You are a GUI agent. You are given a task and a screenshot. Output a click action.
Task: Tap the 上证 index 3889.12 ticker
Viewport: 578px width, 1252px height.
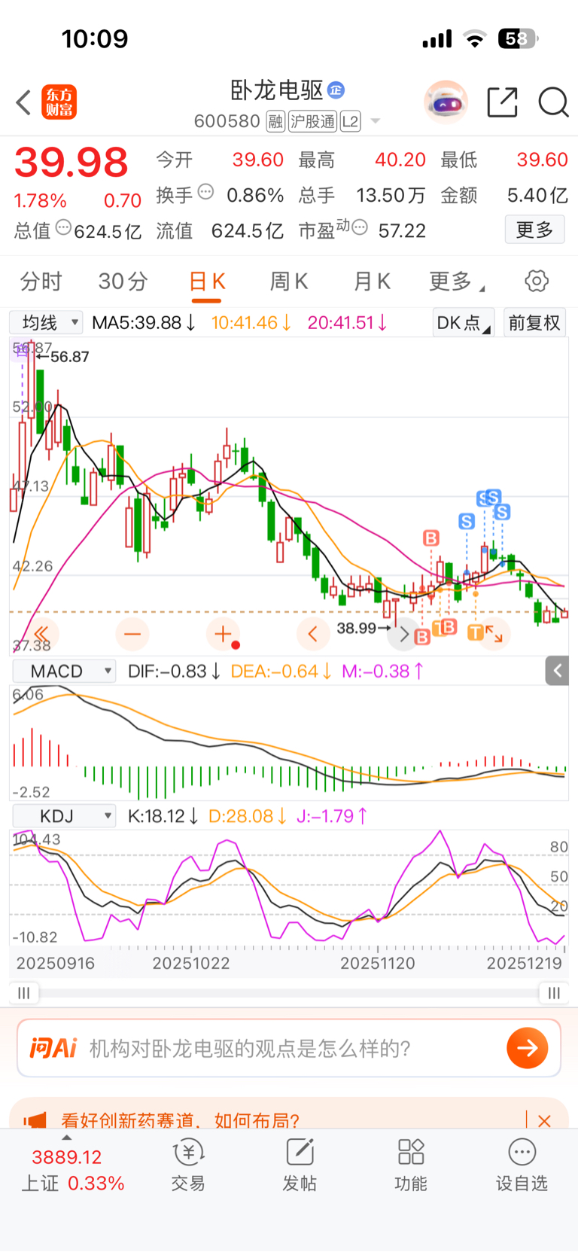tap(72, 1170)
